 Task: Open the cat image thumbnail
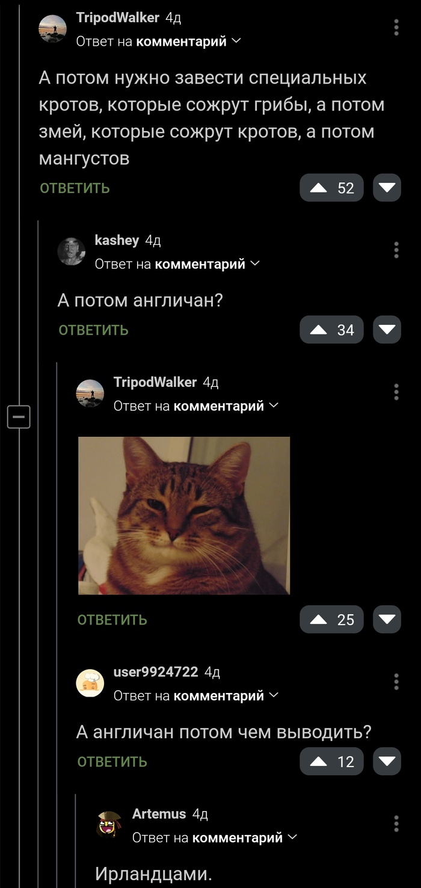click(x=184, y=516)
